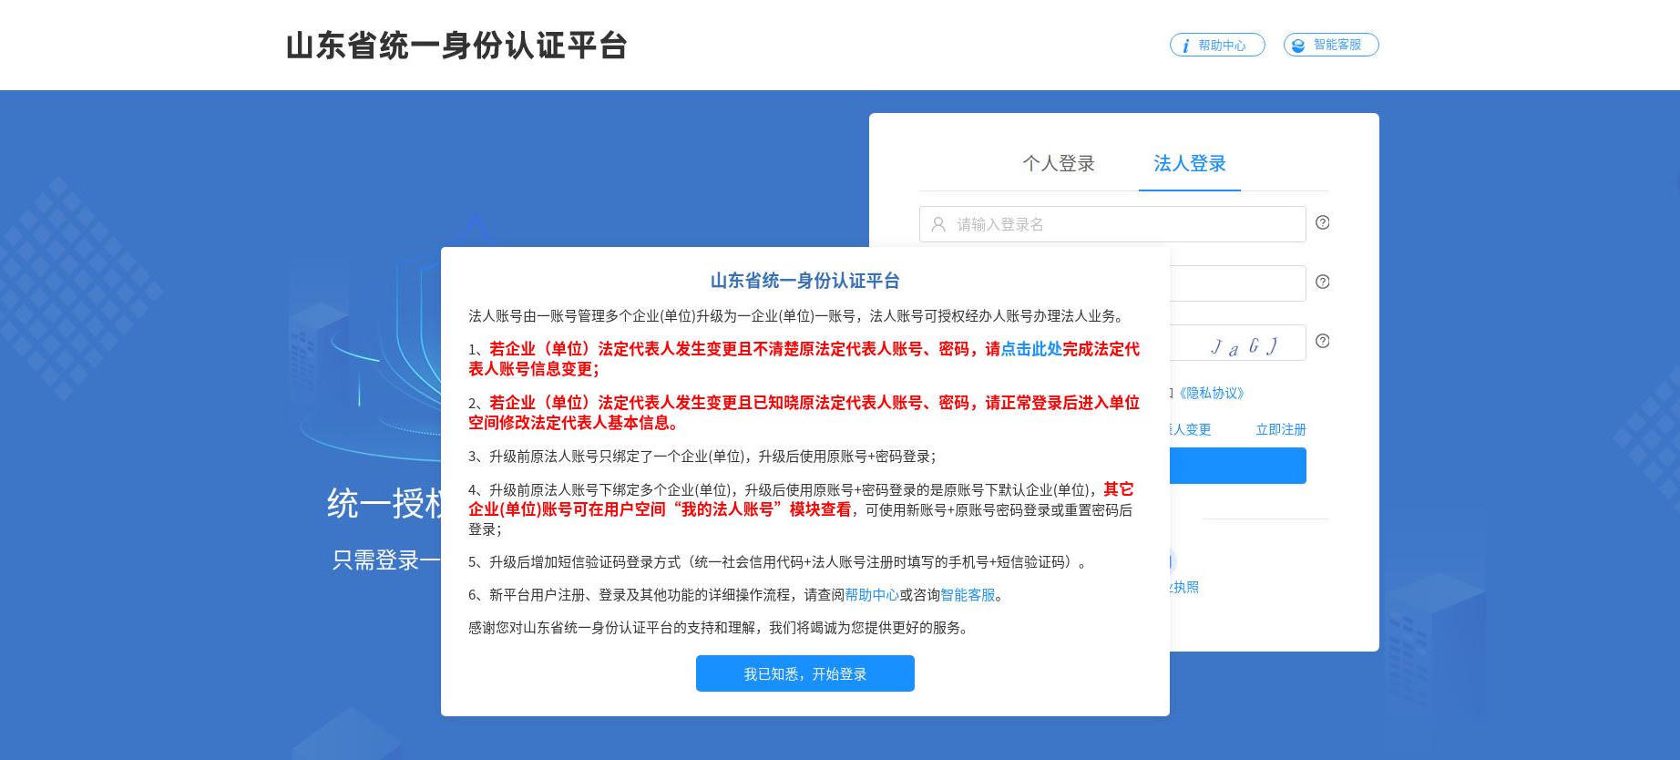Image resolution: width=1680 pixels, height=760 pixels.
Task: Click the closing line starting 感谢您对山东省
Action: (x=721, y=628)
